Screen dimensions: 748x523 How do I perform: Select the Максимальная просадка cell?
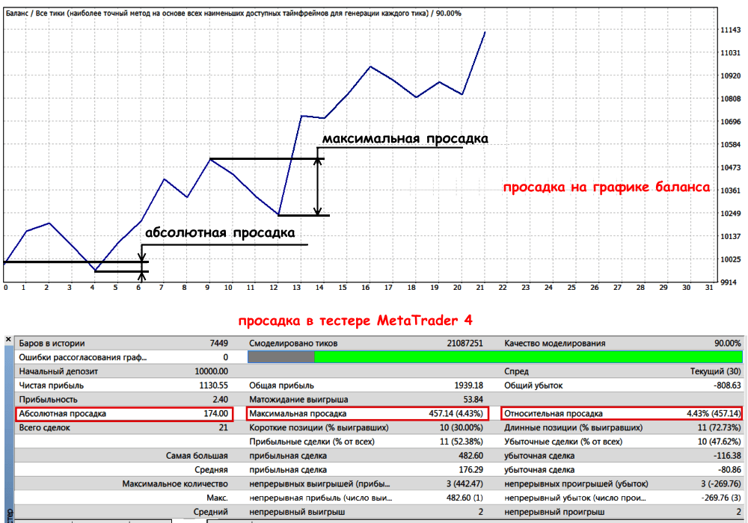(368, 413)
